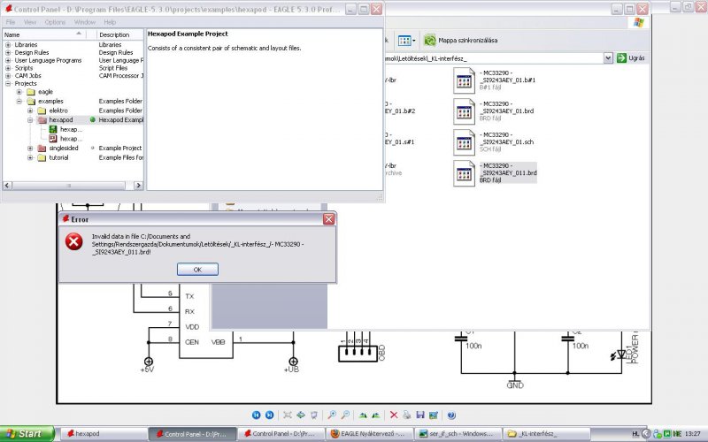Click the Windows Start button
The height and width of the screenshot is (442, 708).
(x=27, y=433)
